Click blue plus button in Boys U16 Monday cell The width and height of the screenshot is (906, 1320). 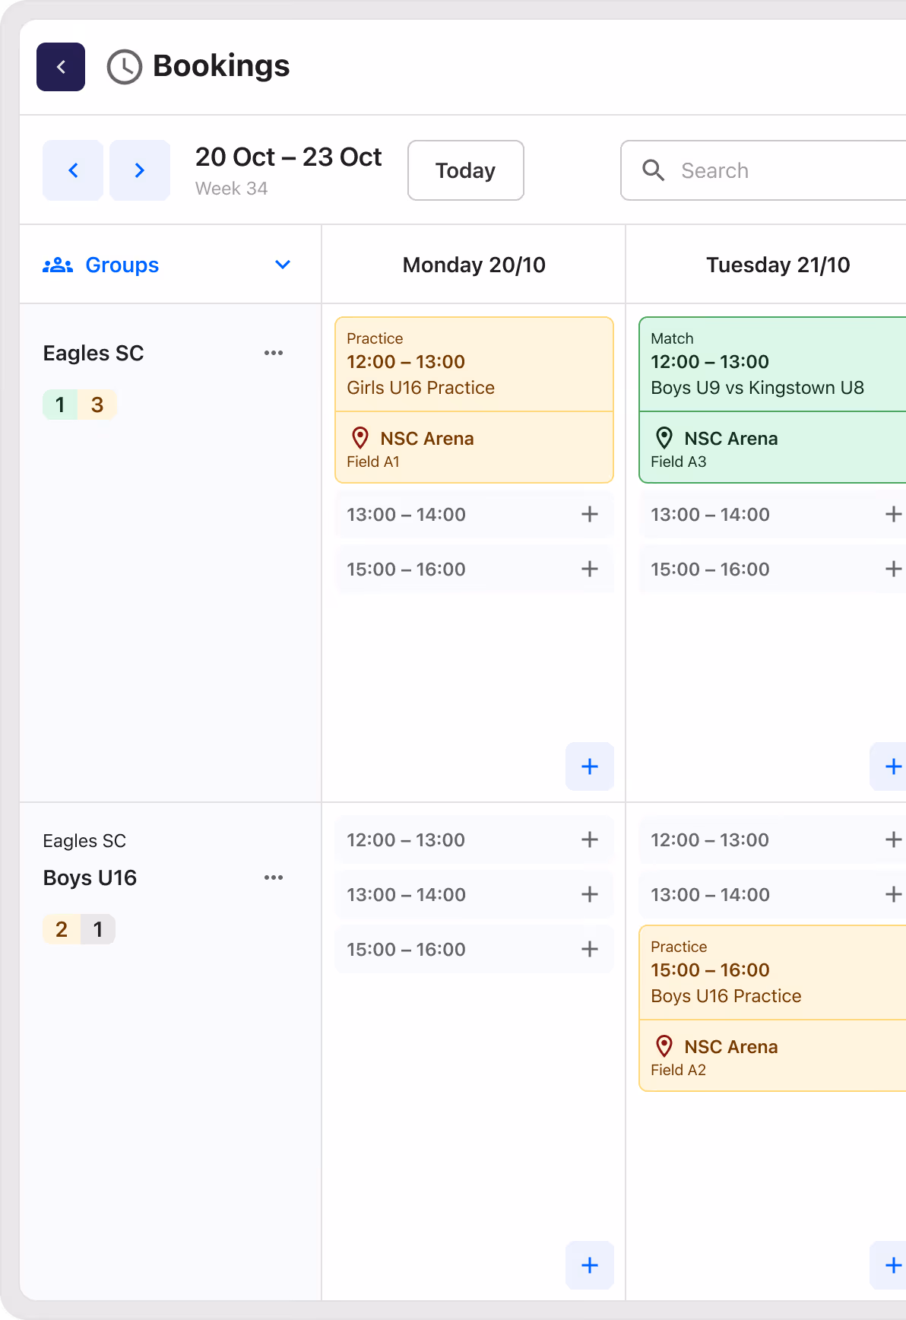pos(590,1265)
